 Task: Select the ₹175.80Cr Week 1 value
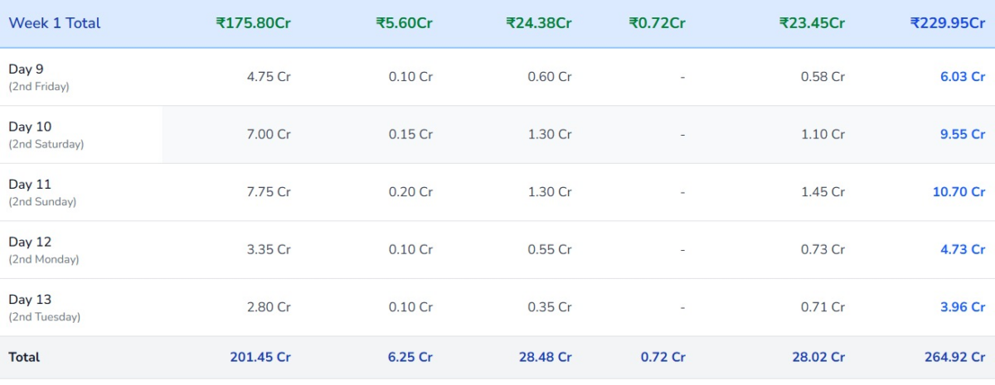point(254,23)
